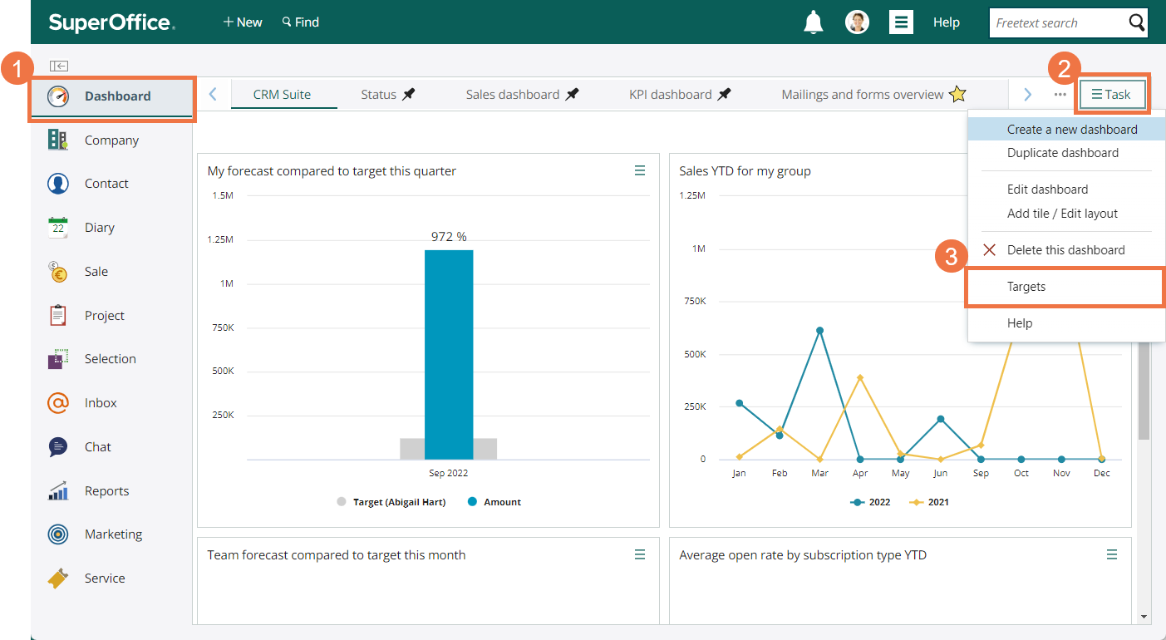
Task: Click the scrollbar down arrow
Action: click(x=1144, y=617)
